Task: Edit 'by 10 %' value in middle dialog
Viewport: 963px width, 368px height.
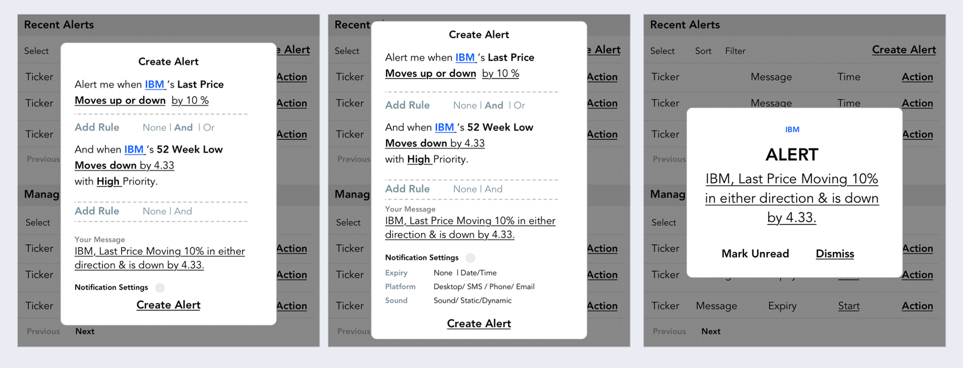Action: [501, 73]
